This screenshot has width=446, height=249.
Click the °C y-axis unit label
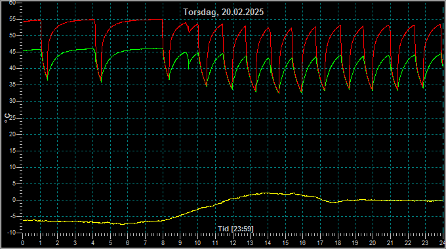pyautogui.click(x=7, y=118)
